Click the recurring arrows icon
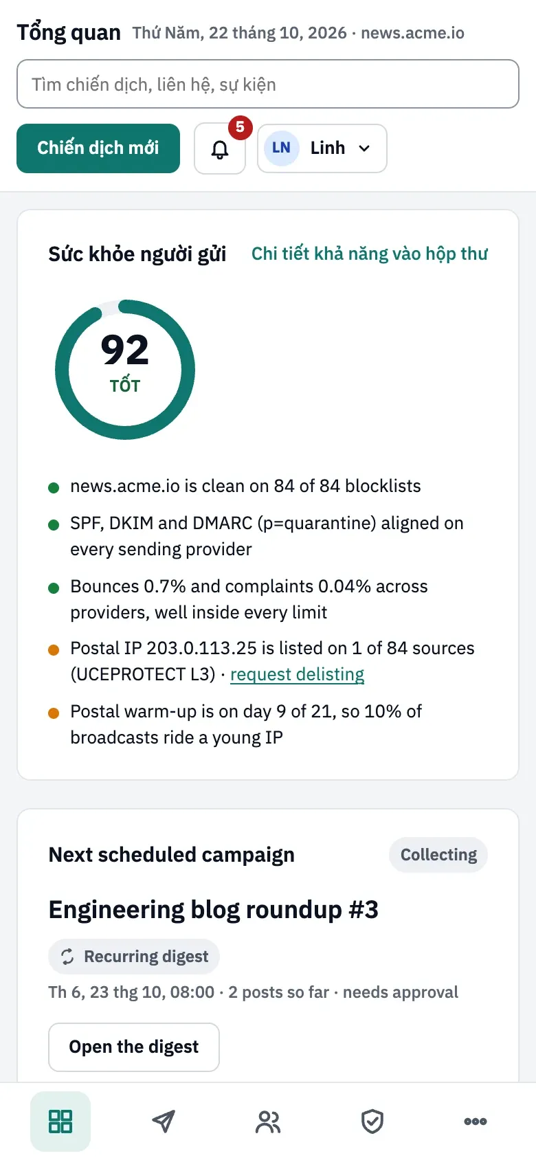This screenshot has height=1160, width=536. coord(67,957)
